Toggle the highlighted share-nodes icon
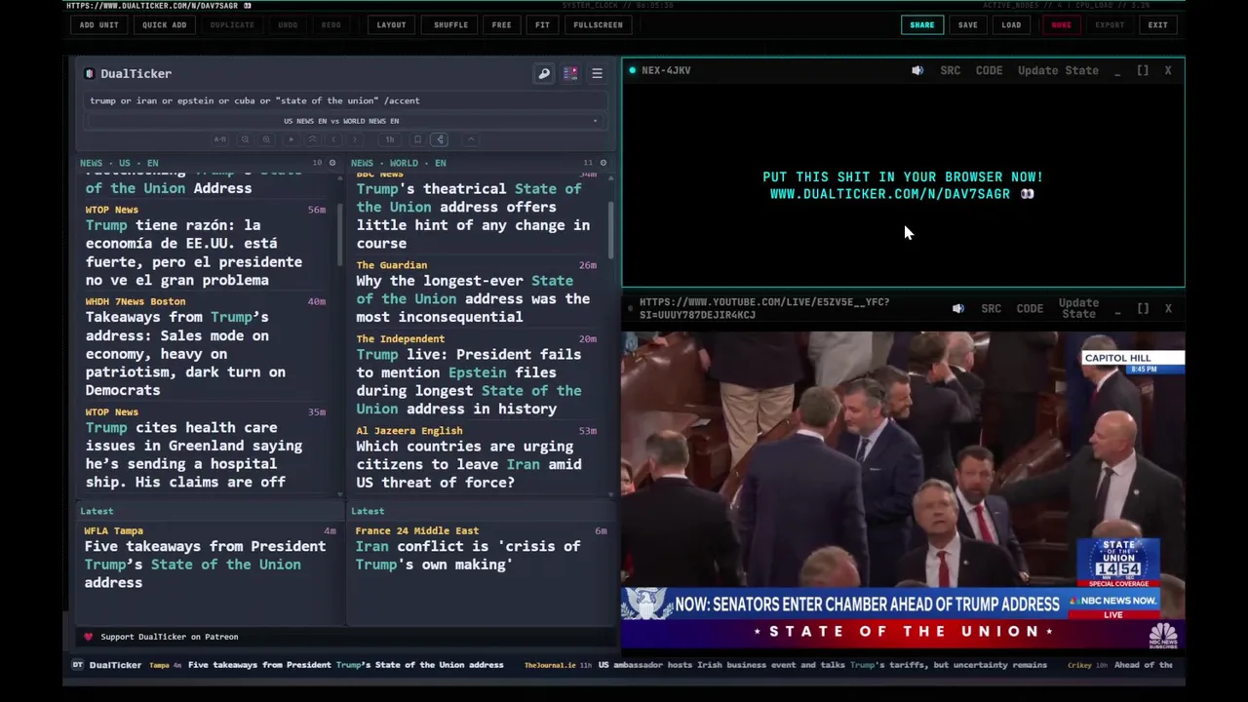Image resolution: width=1248 pixels, height=702 pixels. point(440,139)
